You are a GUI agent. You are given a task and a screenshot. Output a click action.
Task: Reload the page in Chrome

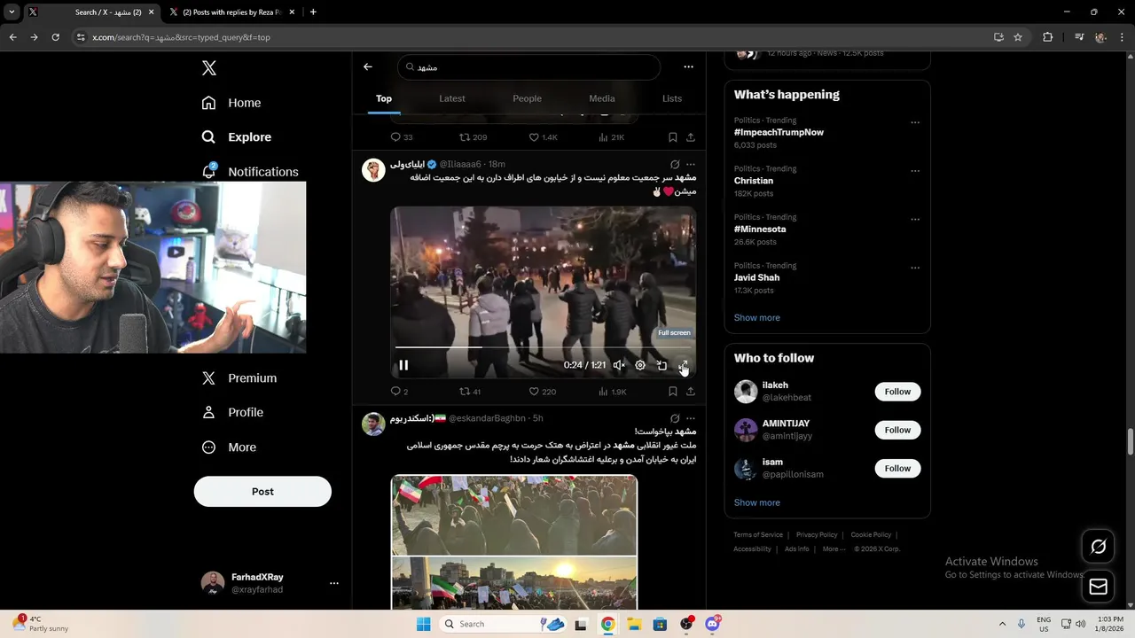[55, 37]
